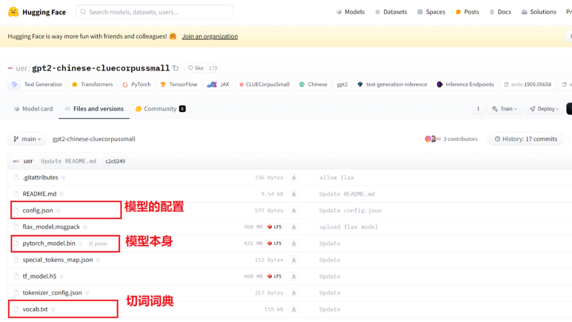This screenshot has width=572, height=322.
Task: Open the flax_model.msgpack file
Action: point(51,227)
